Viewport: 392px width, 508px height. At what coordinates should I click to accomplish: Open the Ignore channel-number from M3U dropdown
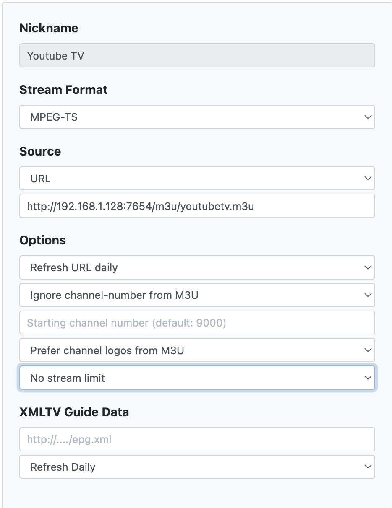tap(197, 295)
